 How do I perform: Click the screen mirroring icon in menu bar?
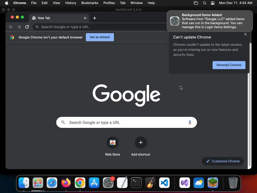[x=196, y=3]
